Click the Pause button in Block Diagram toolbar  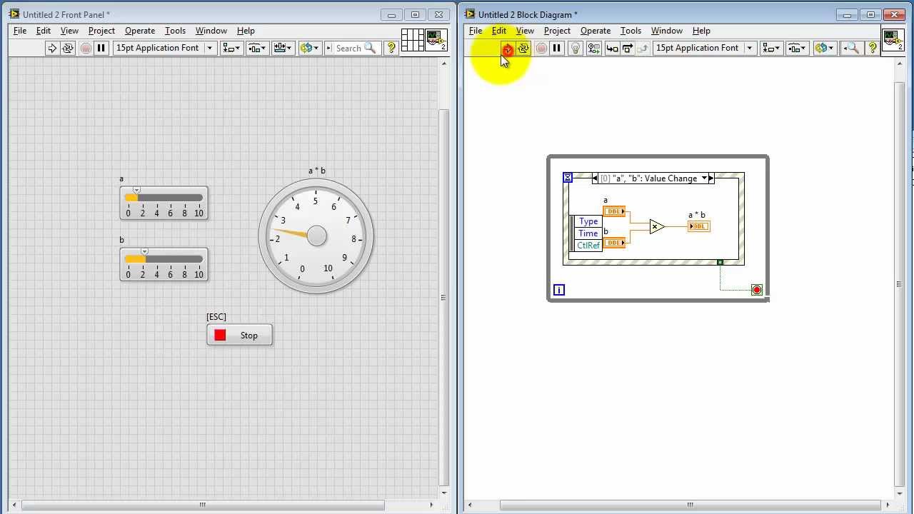tap(557, 48)
